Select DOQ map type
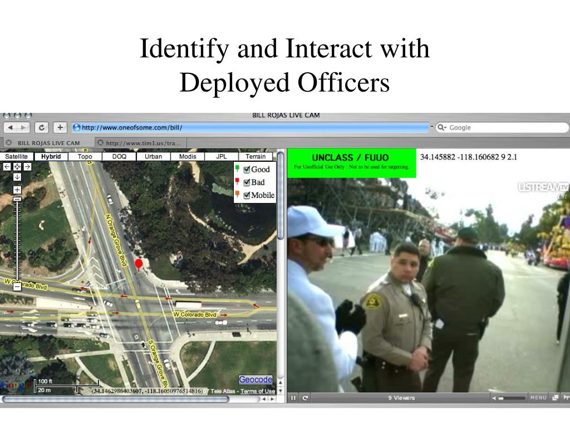570x427 pixels. coord(119,156)
